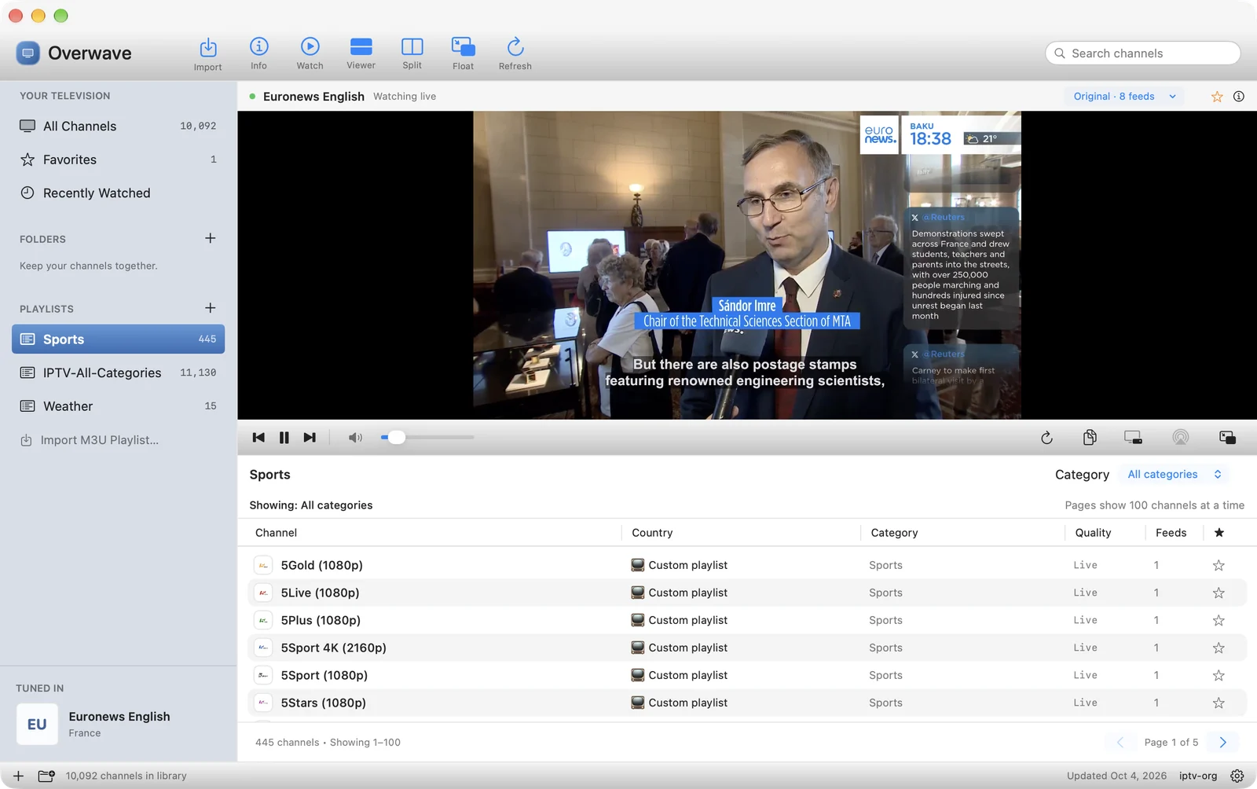This screenshot has width=1257, height=789.
Task: Click the external display icon in player bar
Action: 1133,438
